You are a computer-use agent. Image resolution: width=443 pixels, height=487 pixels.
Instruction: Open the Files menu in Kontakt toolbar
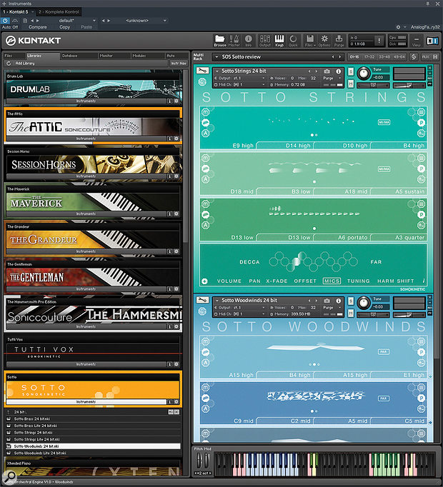point(309,41)
